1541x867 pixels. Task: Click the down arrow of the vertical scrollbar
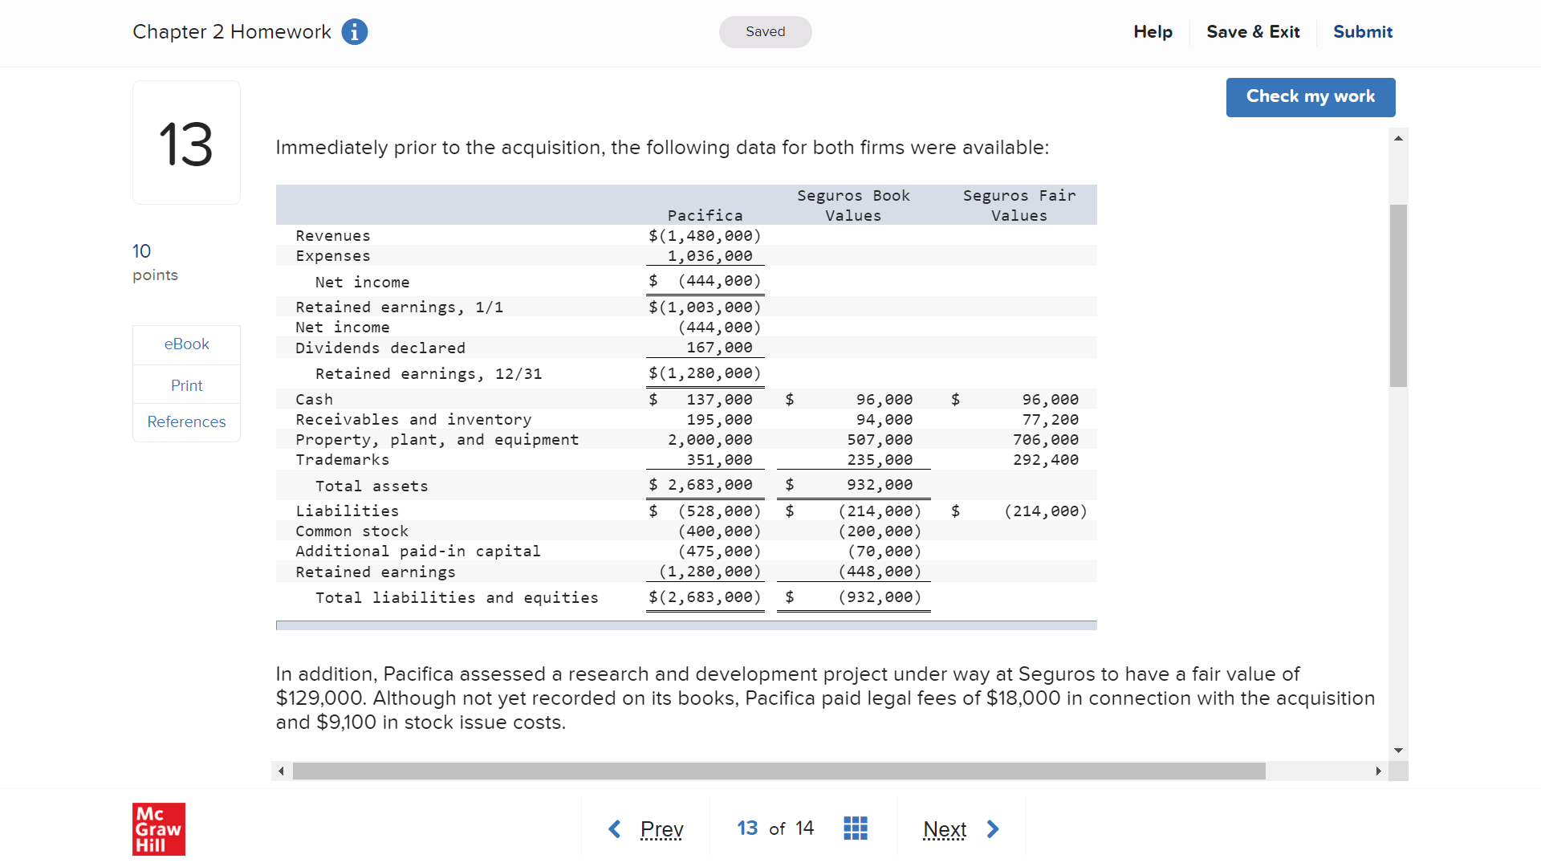[x=1398, y=751]
